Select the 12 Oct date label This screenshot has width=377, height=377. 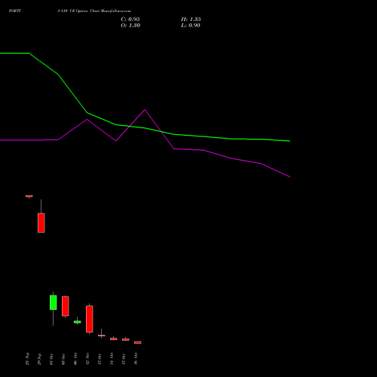coord(87,359)
